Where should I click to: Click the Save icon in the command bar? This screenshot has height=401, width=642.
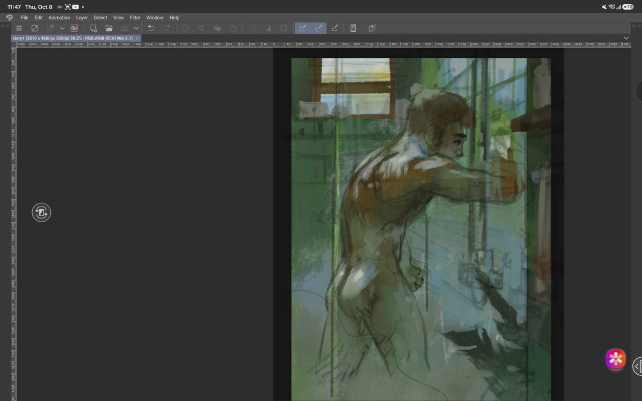[125, 28]
